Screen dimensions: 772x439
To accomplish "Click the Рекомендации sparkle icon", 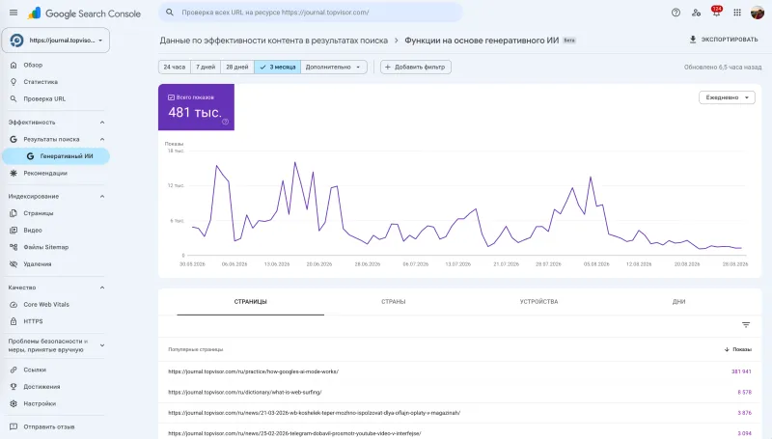I will click(14, 174).
